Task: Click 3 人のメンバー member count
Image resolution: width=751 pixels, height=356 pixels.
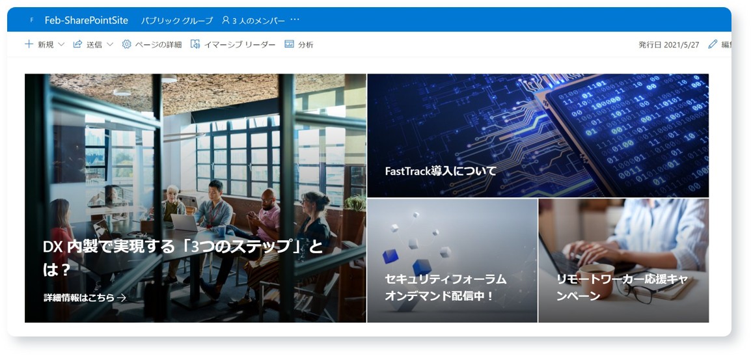Action: point(258,21)
